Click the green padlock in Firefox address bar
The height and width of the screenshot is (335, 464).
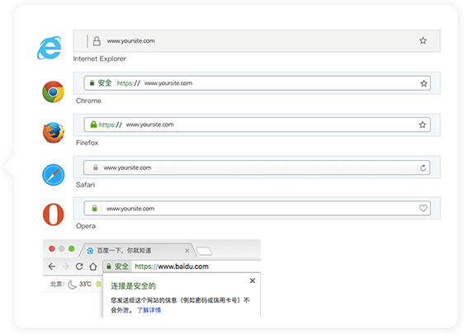tap(93, 125)
